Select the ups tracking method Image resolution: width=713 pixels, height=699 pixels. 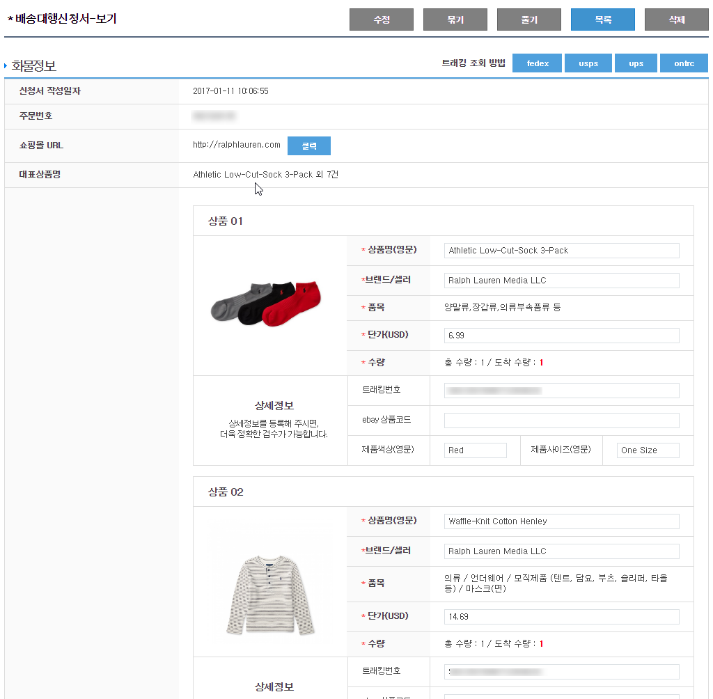[636, 63]
